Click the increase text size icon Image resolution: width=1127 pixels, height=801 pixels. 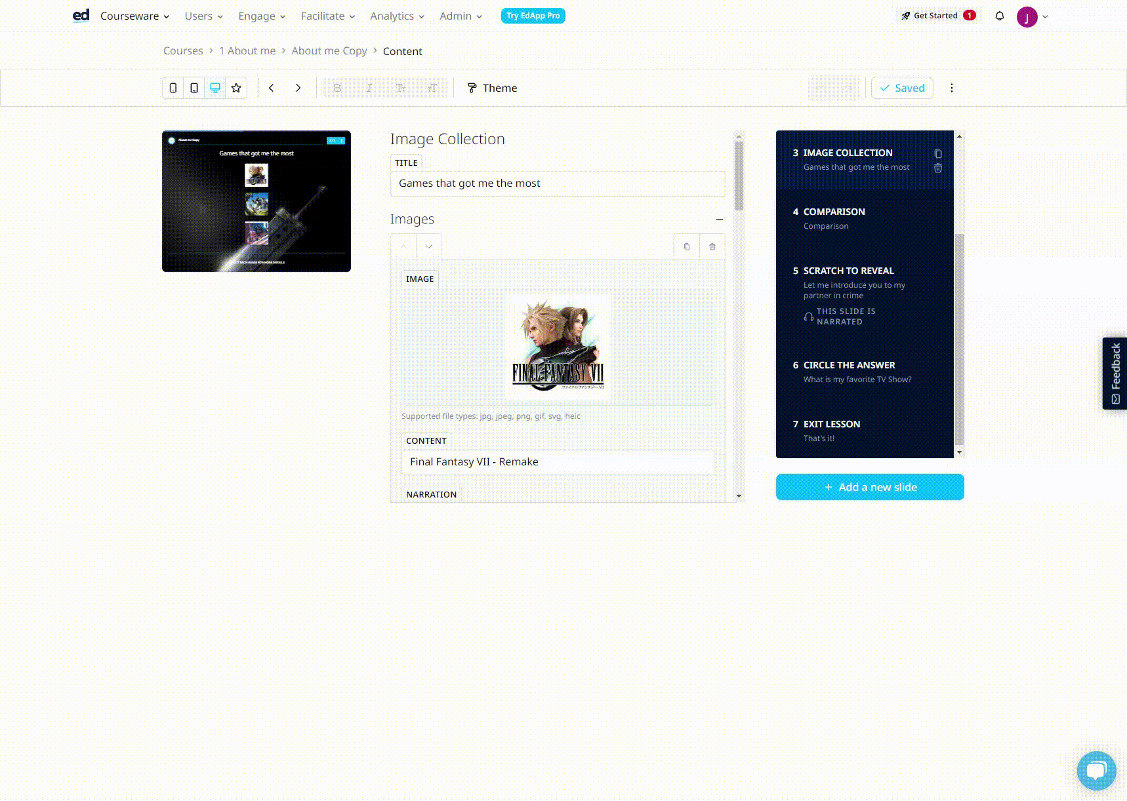(x=432, y=88)
